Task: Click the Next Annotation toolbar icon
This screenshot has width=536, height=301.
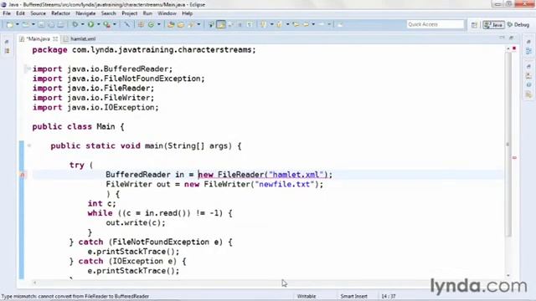Action: point(264,24)
